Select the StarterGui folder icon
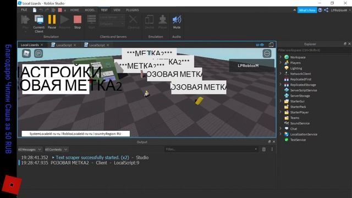352x198 pixels. coord(287,101)
